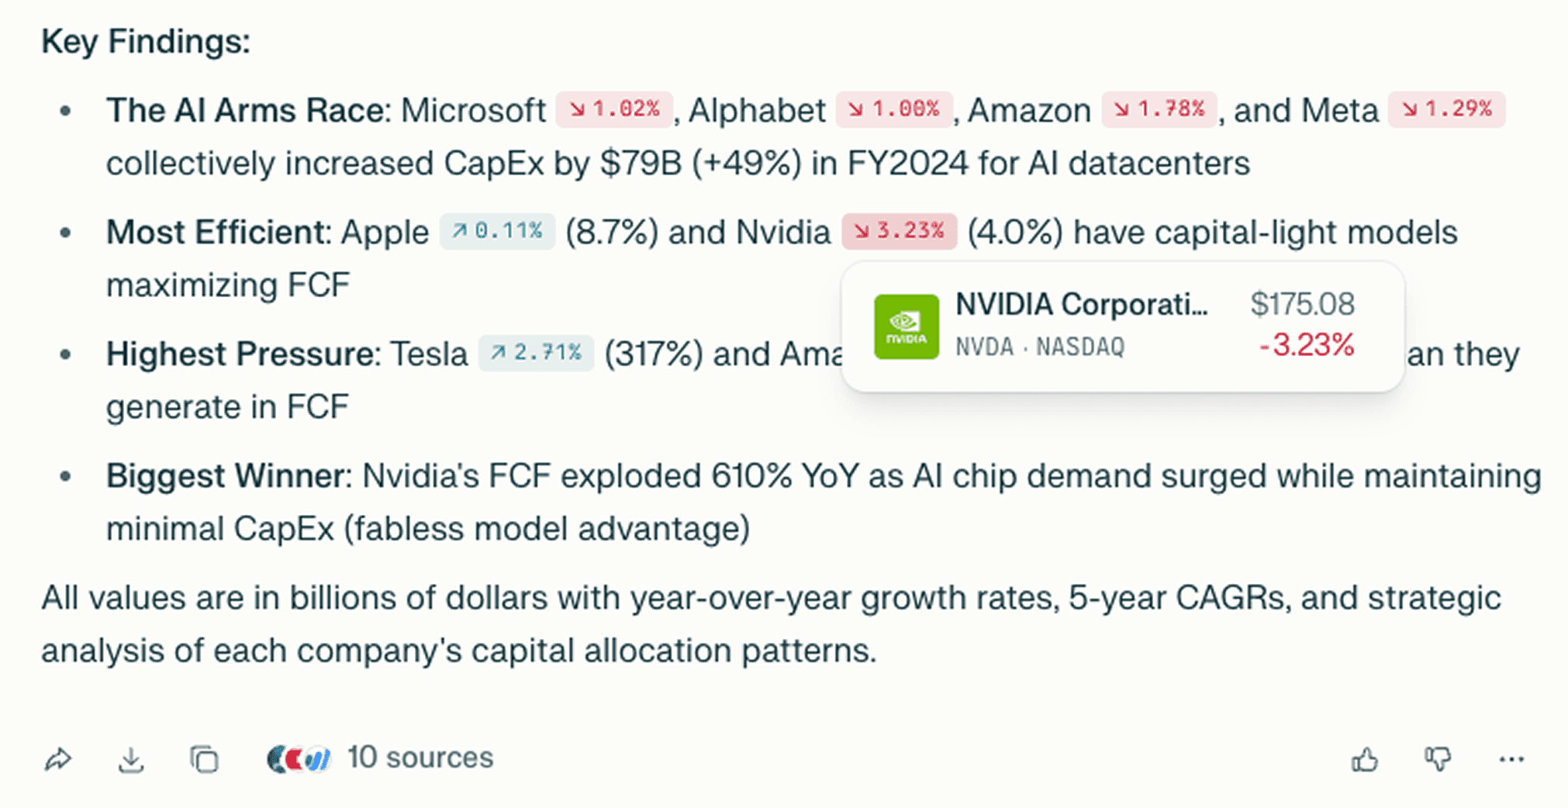Open the three-dot more options menu
Image resolution: width=1568 pixels, height=808 pixels.
click(x=1511, y=760)
